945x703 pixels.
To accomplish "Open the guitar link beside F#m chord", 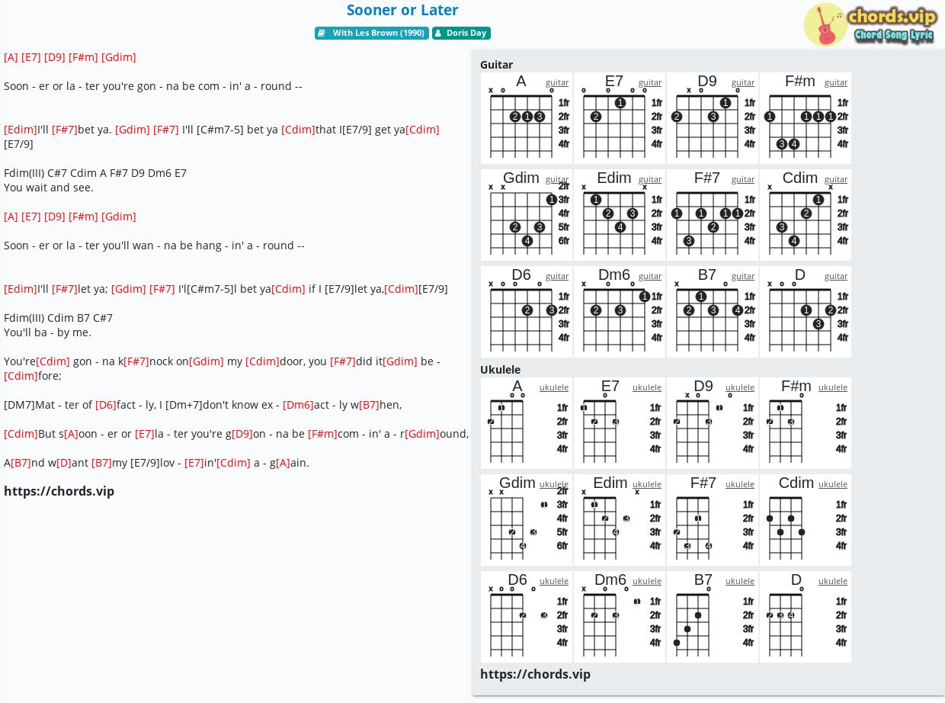I will coord(836,82).
